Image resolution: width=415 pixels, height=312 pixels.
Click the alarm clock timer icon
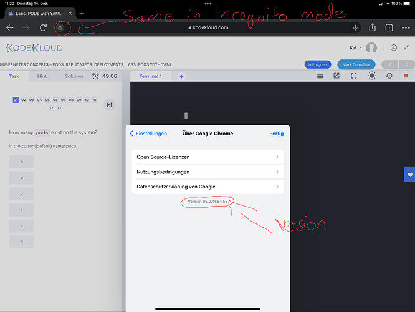tap(95, 76)
